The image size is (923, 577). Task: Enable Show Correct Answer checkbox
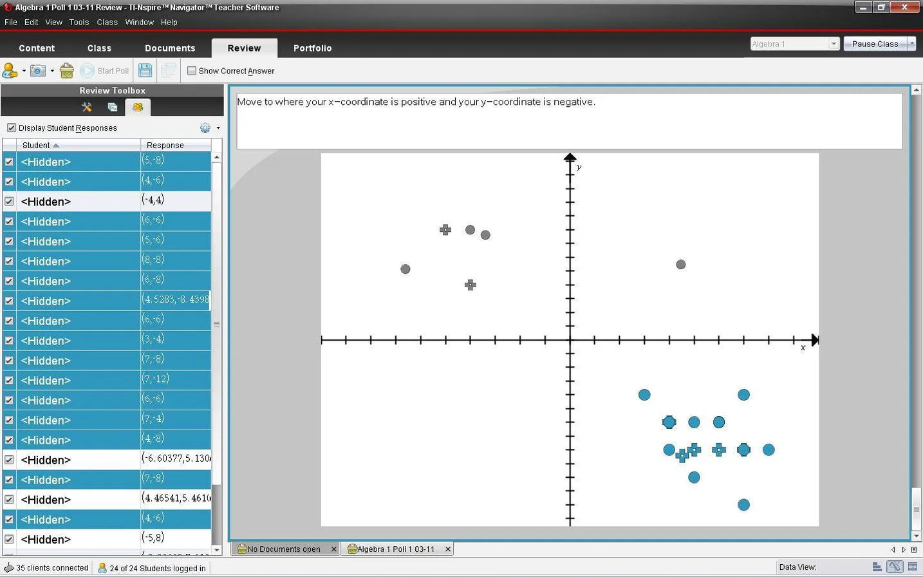[x=192, y=71]
